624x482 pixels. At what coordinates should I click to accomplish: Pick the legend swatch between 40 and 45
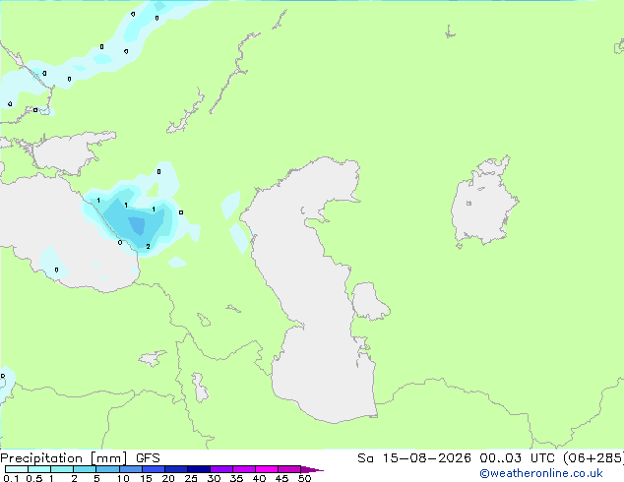(x=267, y=469)
